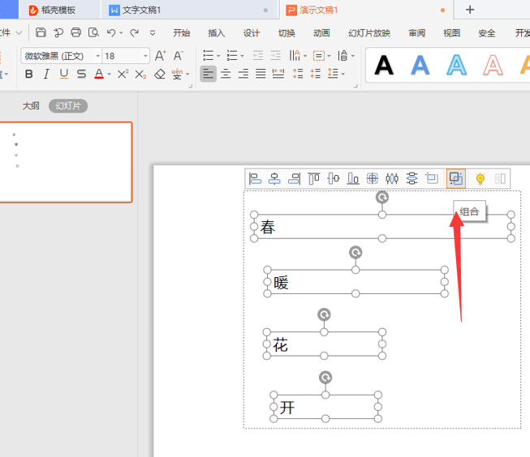Apply black text style preset

coord(384,65)
